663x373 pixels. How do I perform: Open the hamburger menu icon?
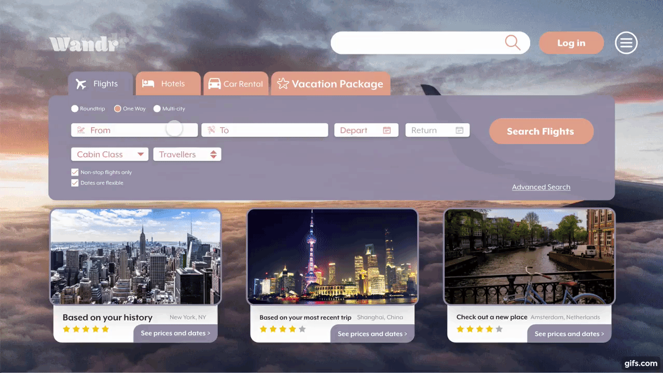click(626, 43)
